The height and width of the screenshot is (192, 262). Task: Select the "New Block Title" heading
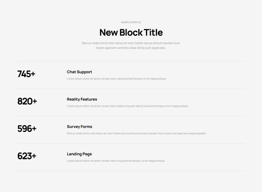[x=131, y=32]
